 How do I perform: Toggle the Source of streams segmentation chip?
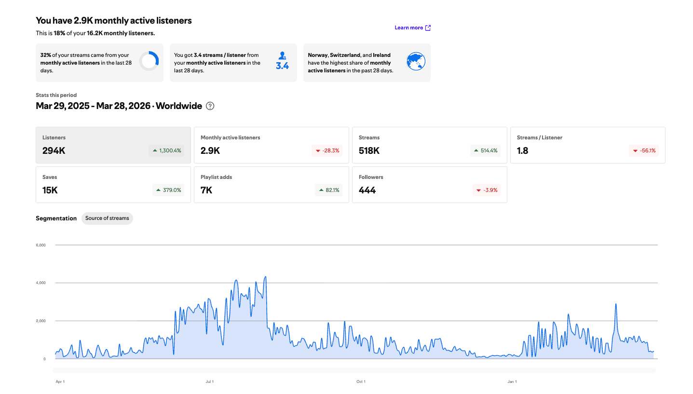[x=107, y=218]
